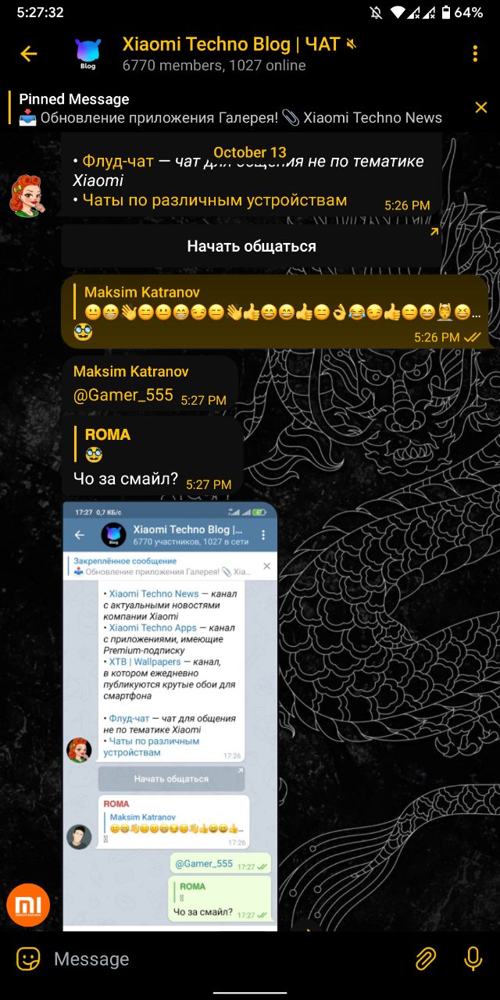500x1000 pixels.
Task: Tap the orange Mi floating bubble icon
Action: [28, 905]
